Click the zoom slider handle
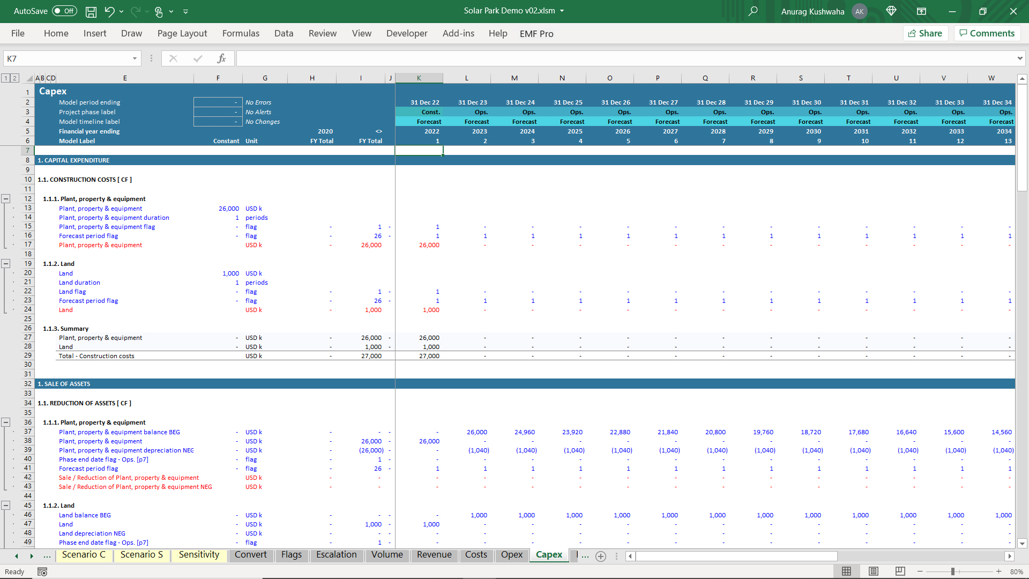Image resolution: width=1029 pixels, height=579 pixels. click(953, 572)
